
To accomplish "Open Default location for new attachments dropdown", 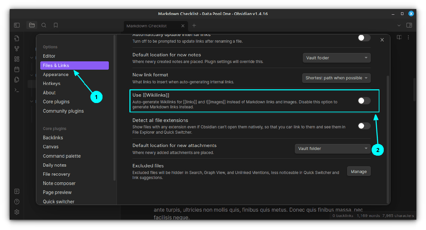I will tap(332, 148).
